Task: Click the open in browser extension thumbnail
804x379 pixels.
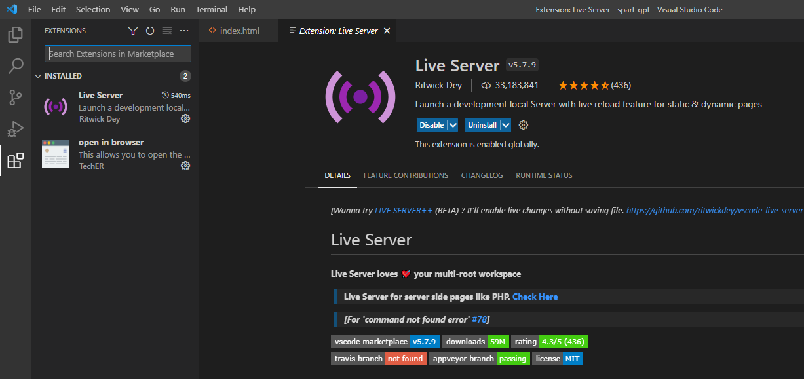Action: [x=56, y=153]
